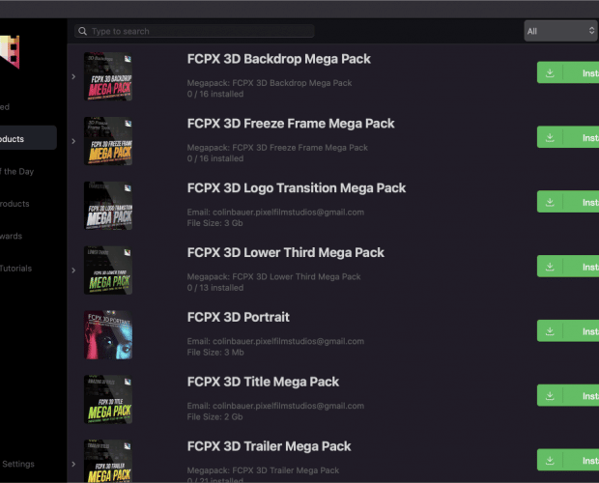Click the 'FCPX 3D Portrait' title
Viewport: 599px width, 483px height.
[x=239, y=317]
